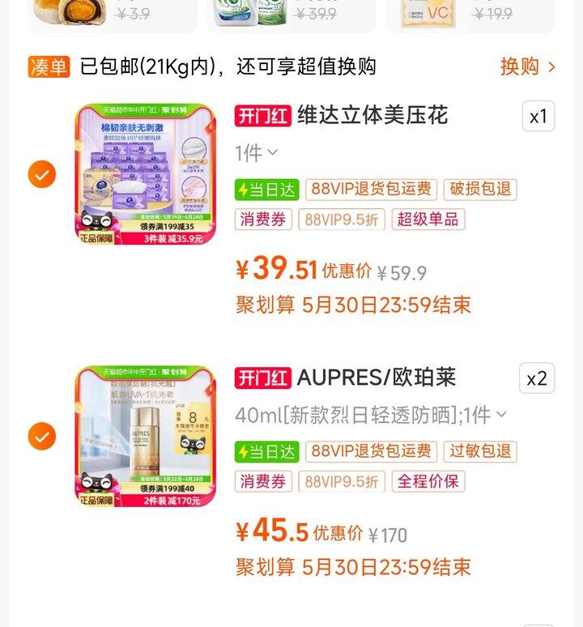The width and height of the screenshot is (583, 627).
Task: Tap the 超级单品 tag
Action: (428, 220)
